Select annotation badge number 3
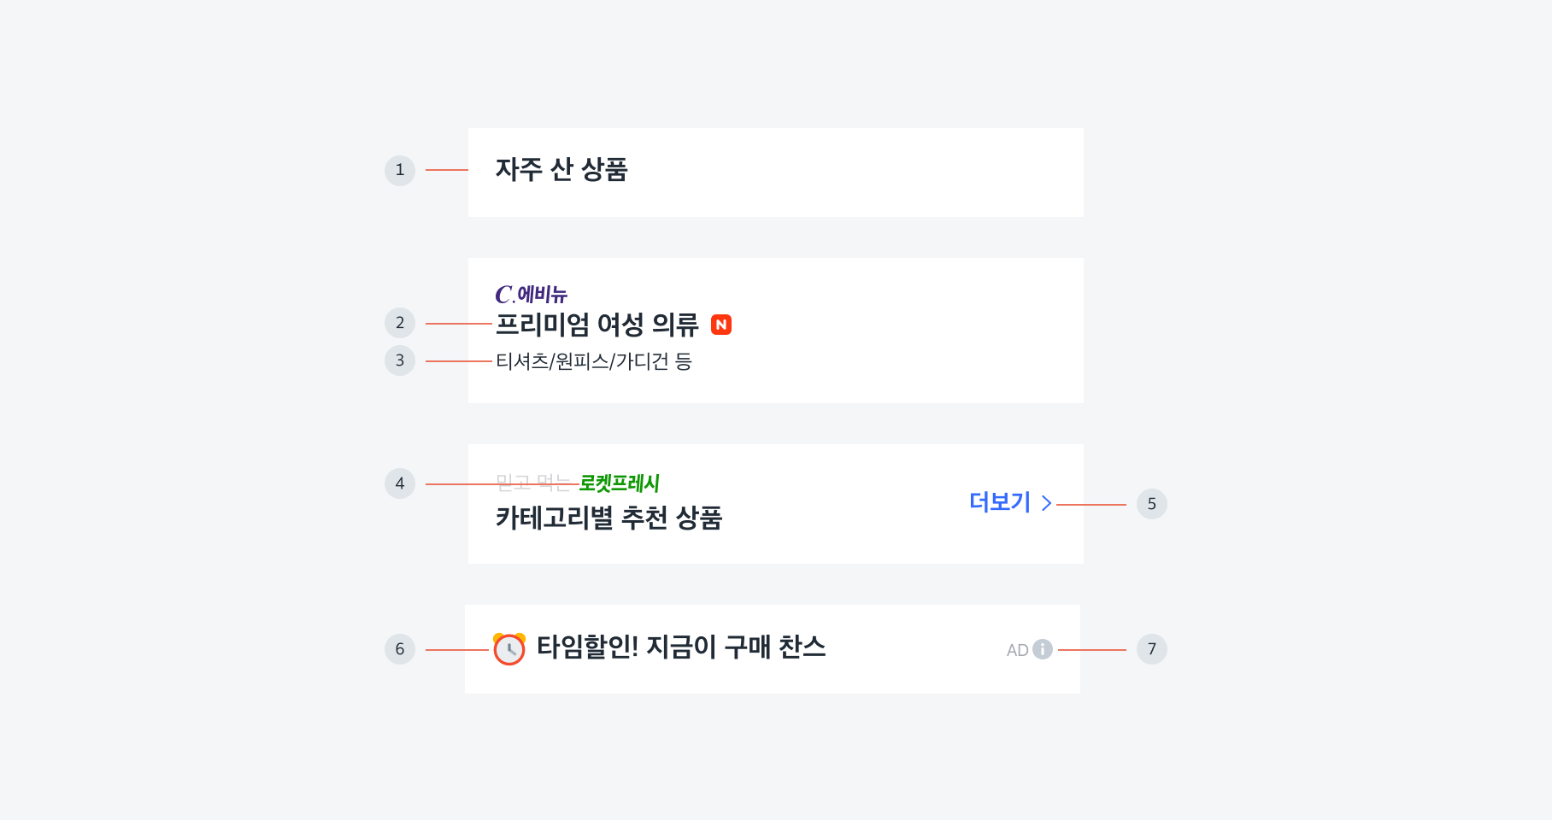Image resolution: width=1552 pixels, height=820 pixels. [400, 360]
